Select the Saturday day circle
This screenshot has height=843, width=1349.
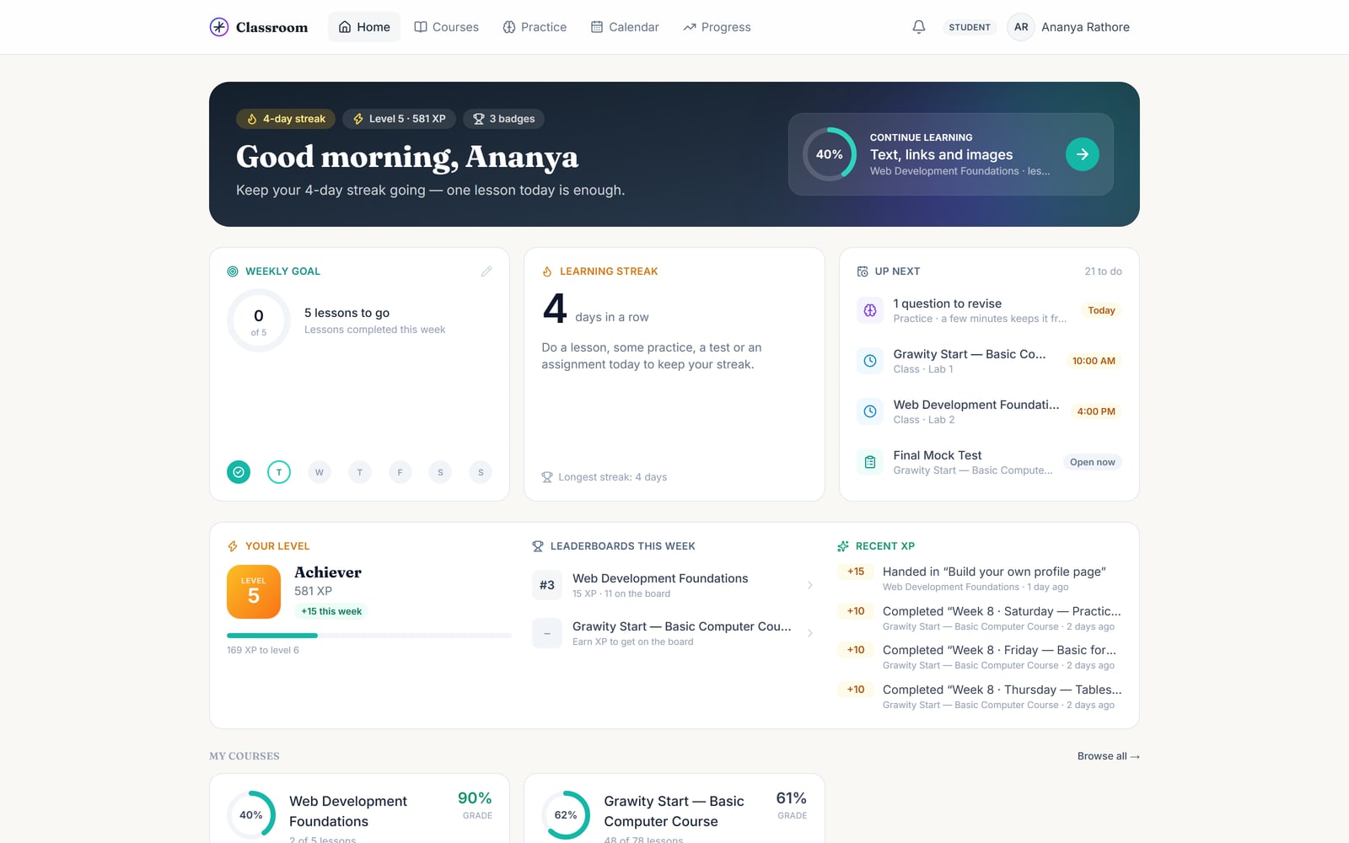[440, 472]
